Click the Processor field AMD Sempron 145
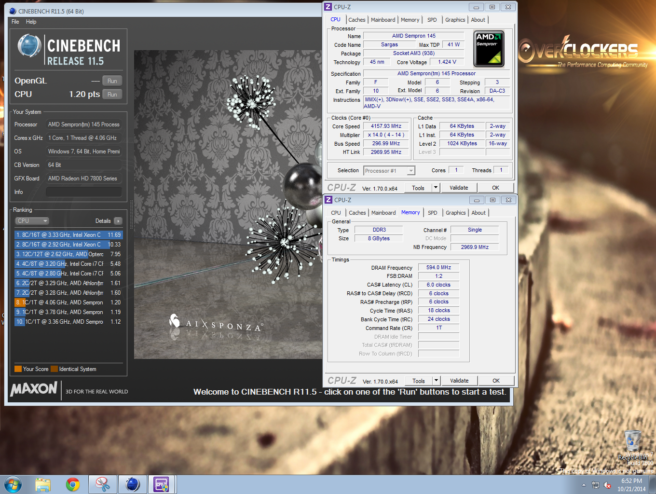 [84, 124]
